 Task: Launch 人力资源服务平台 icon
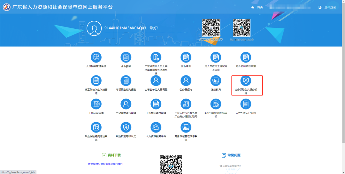click(156, 127)
